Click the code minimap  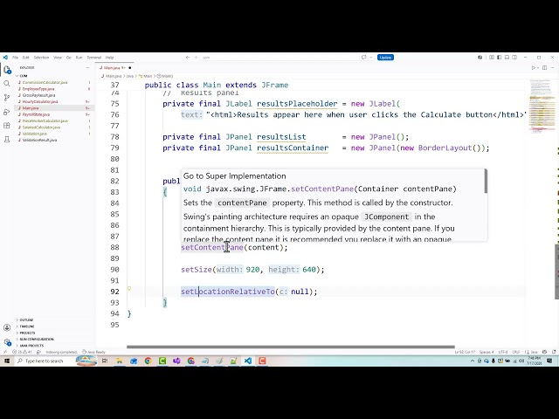540,106
